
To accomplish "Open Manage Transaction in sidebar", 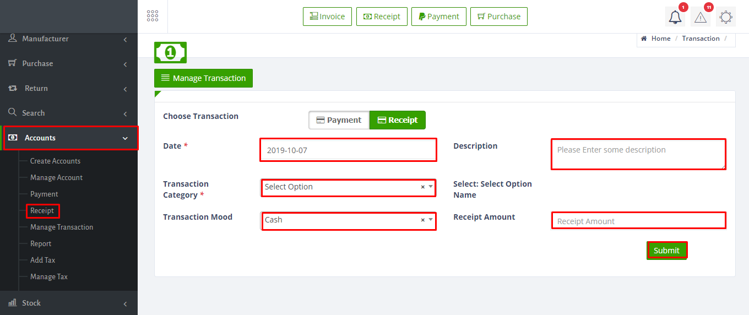I will (x=62, y=227).
